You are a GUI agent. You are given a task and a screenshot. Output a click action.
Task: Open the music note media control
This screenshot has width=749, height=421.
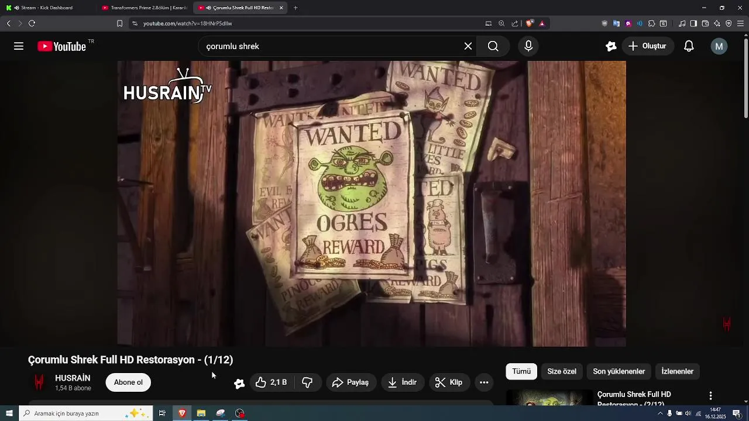[x=682, y=23]
